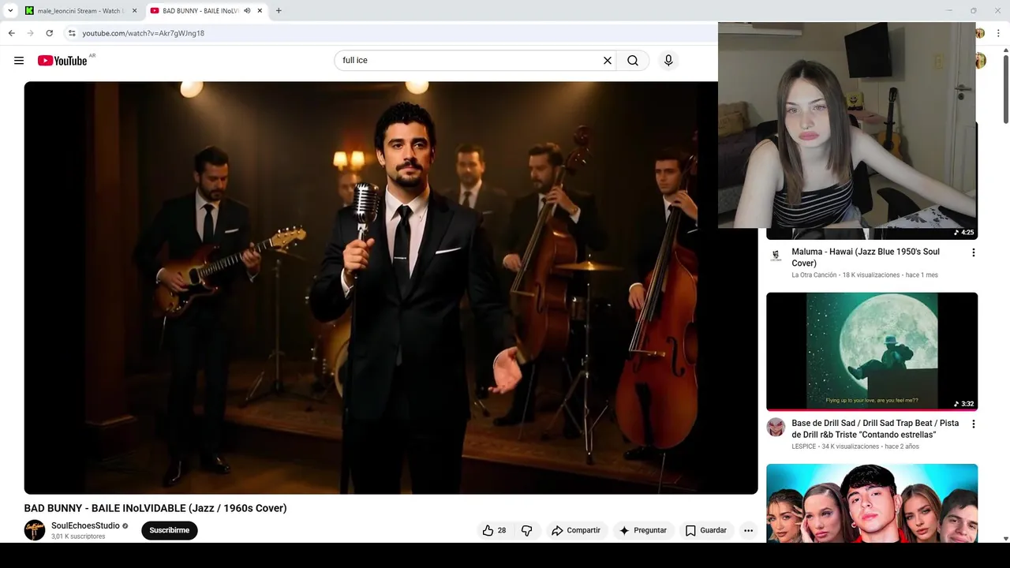Save the video with Guardar
Screen dimensions: 1010x568
pos(705,530)
